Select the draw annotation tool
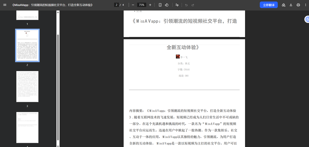The height and width of the screenshot is (147, 309). pos(177,5)
